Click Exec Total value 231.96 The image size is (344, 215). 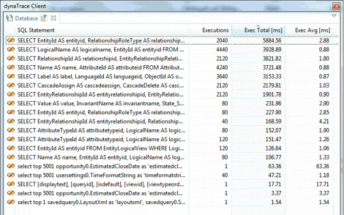point(273,103)
